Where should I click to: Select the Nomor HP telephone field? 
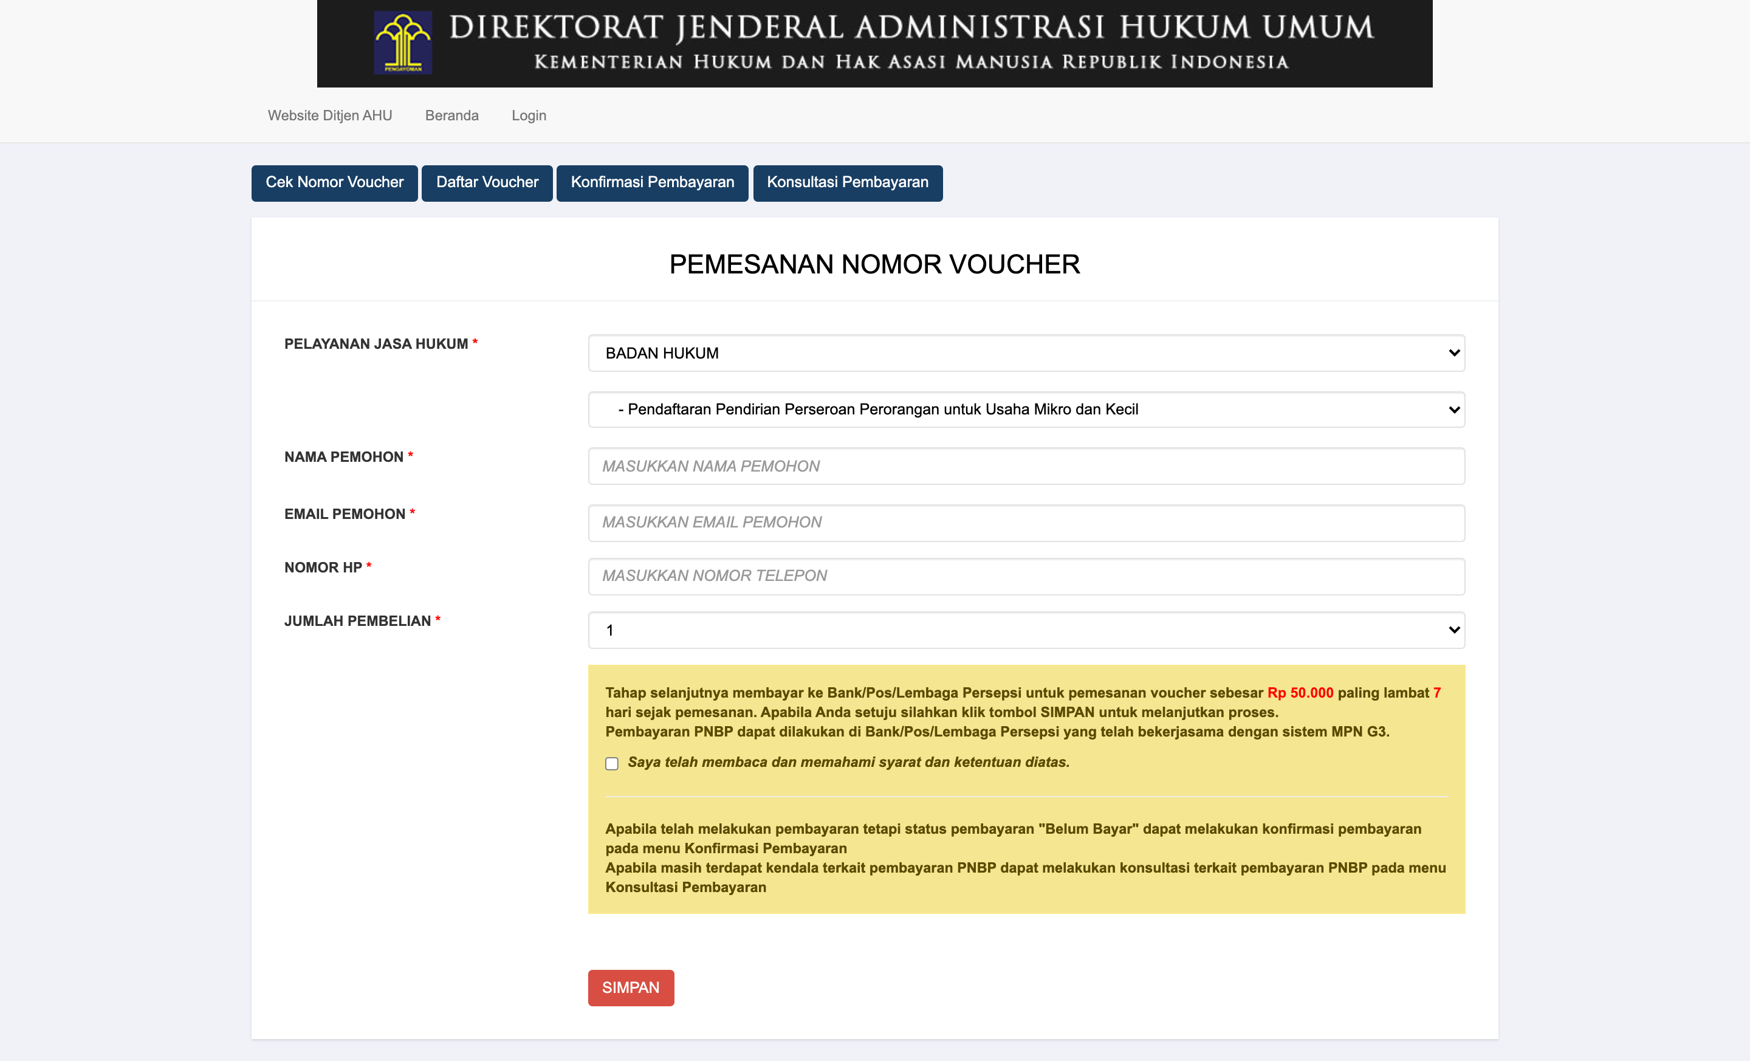[1026, 576]
